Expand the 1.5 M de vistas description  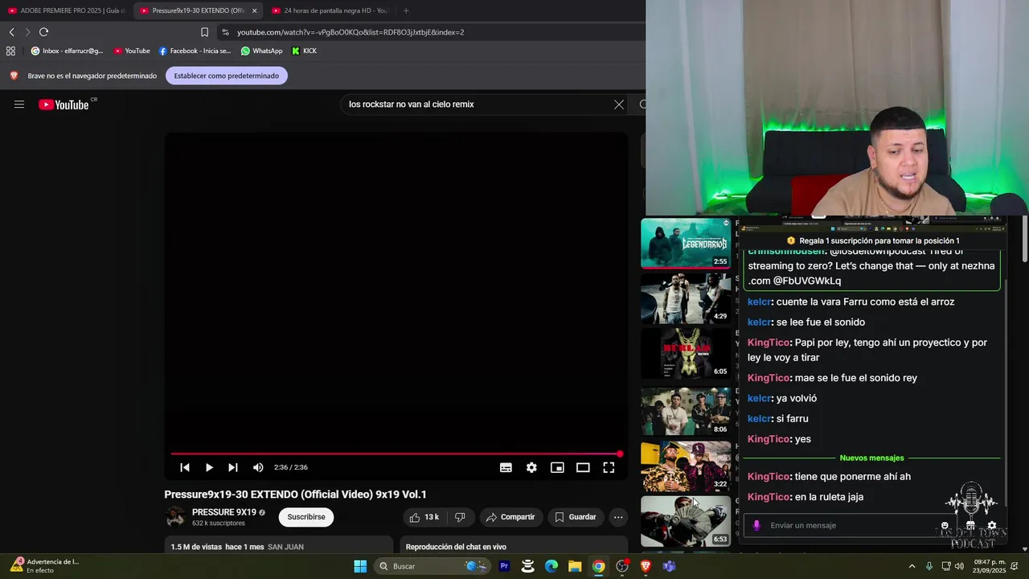(x=278, y=546)
